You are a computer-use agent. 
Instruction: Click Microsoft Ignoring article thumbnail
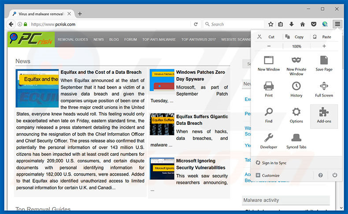(162, 169)
